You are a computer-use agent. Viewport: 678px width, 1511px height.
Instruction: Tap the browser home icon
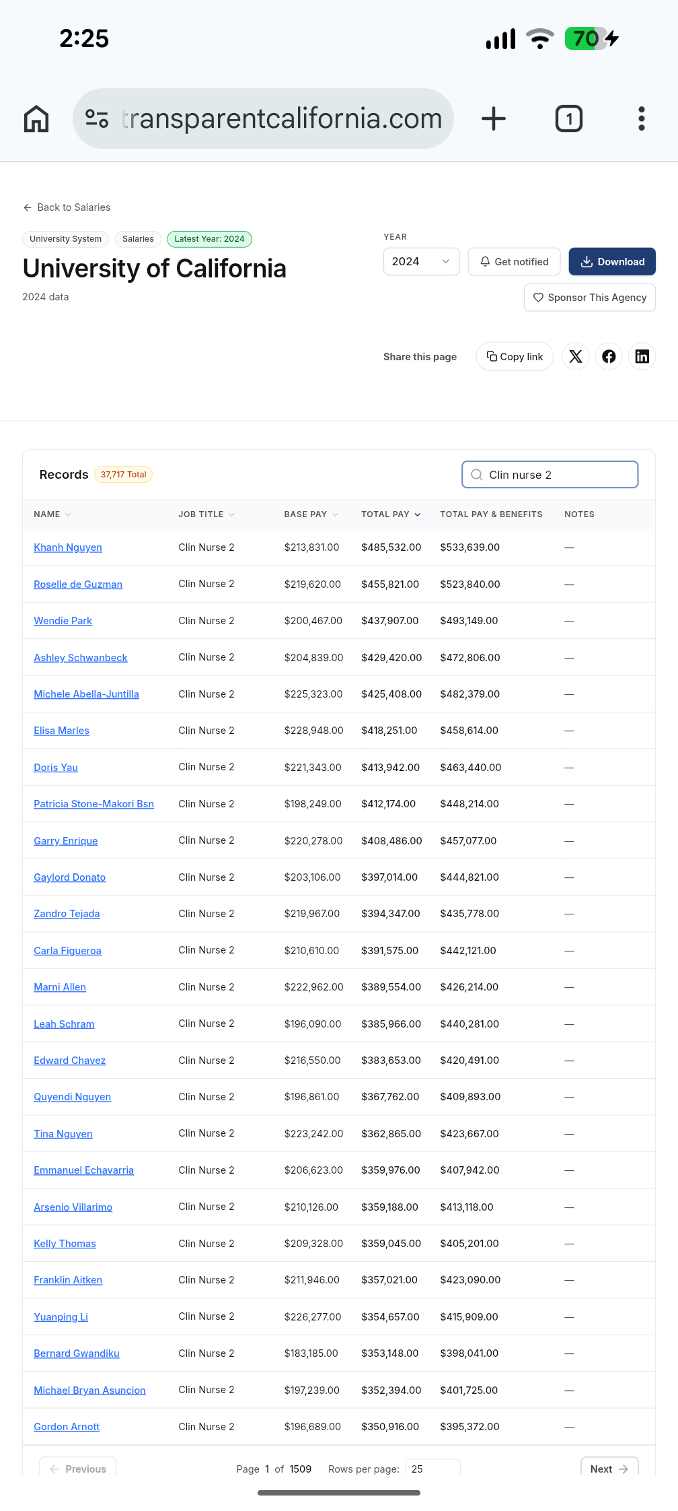click(x=36, y=119)
